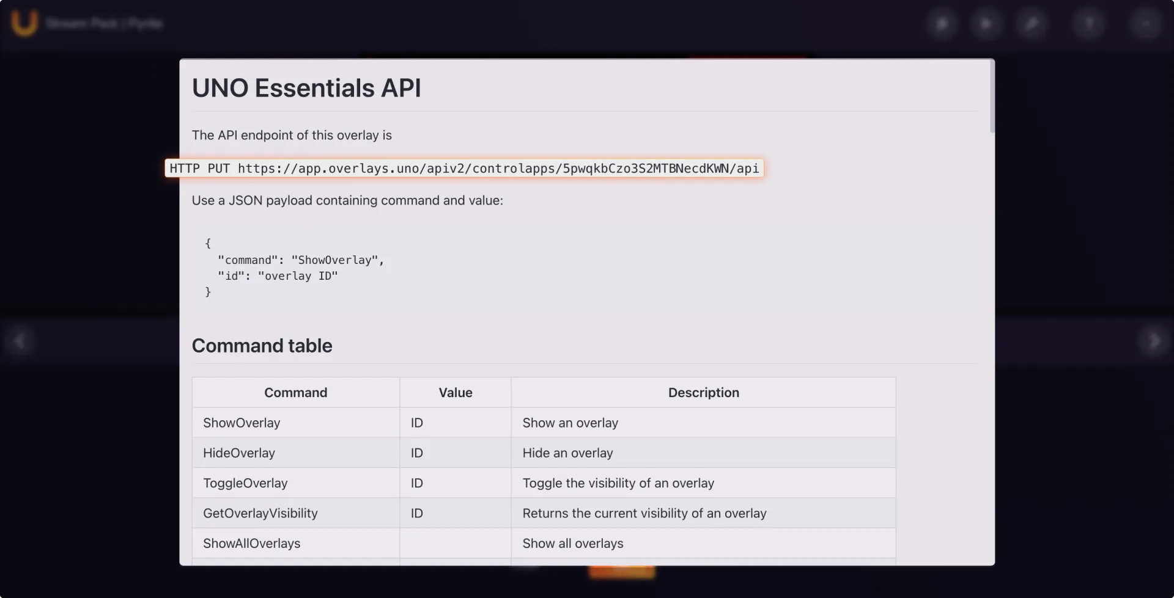1174x598 pixels.
Task: Select the ShowAllOverlays command cell
Action: pos(296,543)
